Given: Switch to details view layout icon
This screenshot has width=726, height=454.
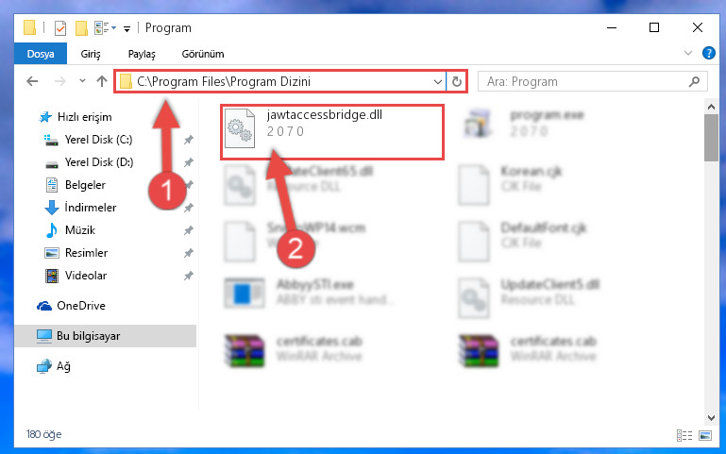Looking at the screenshot, I should coord(684,435).
